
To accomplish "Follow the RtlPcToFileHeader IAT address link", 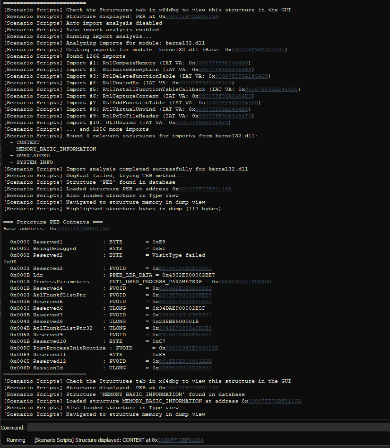I will click(x=225, y=116).
